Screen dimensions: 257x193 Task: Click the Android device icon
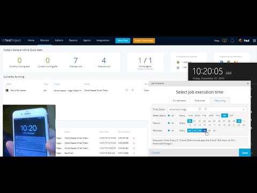[x=178, y=62]
